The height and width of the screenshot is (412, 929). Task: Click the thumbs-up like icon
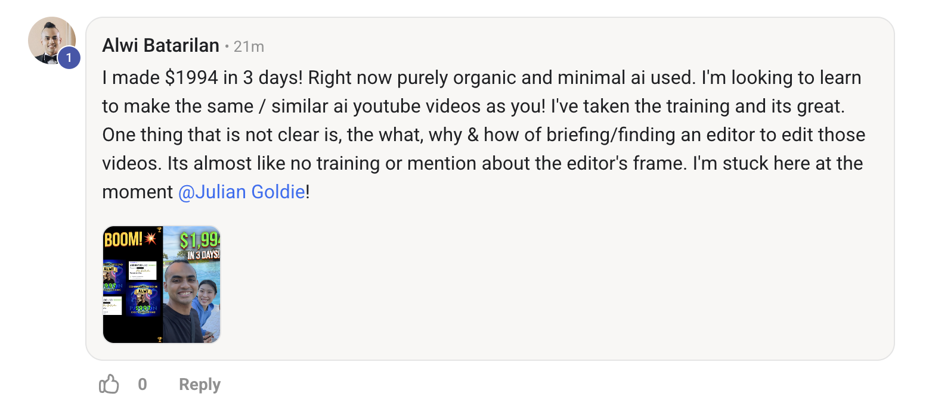(109, 385)
